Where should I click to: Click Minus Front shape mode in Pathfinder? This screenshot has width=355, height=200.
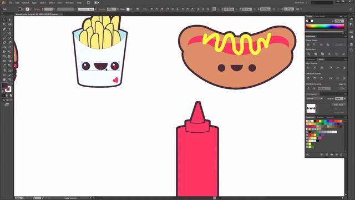pos(315,44)
